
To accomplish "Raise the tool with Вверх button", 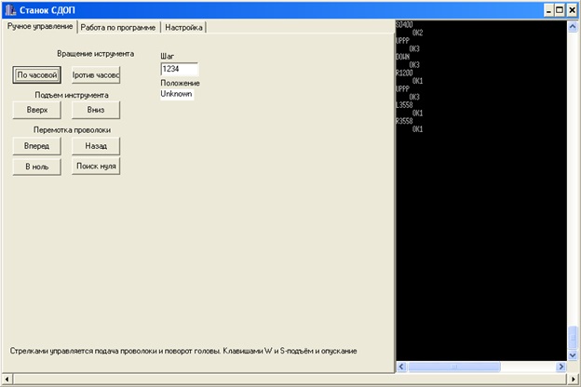I will [36, 110].
